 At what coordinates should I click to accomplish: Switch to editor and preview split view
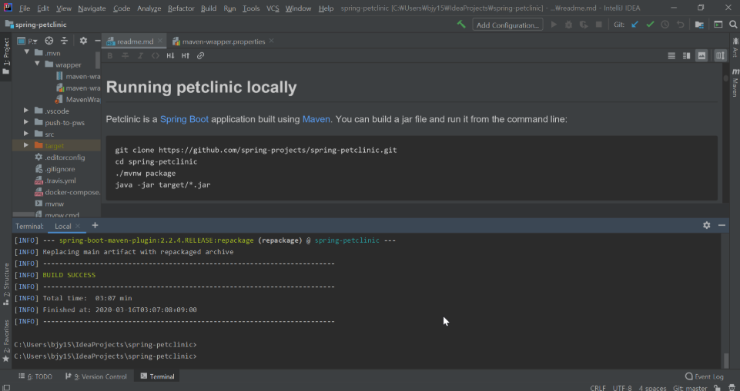pos(686,56)
